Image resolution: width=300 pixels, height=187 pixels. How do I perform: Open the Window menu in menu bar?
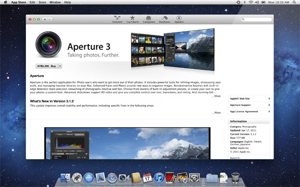55,2
